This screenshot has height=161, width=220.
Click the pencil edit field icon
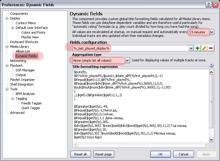[x=204, y=48]
